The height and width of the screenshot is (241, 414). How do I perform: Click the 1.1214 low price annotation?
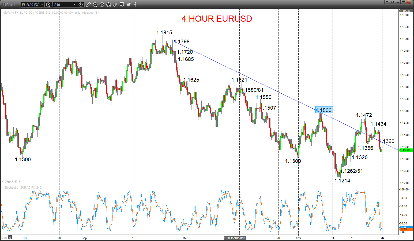click(x=342, y=181)
